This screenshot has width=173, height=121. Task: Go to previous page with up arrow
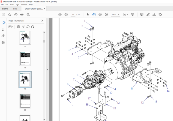click(60, 15)
